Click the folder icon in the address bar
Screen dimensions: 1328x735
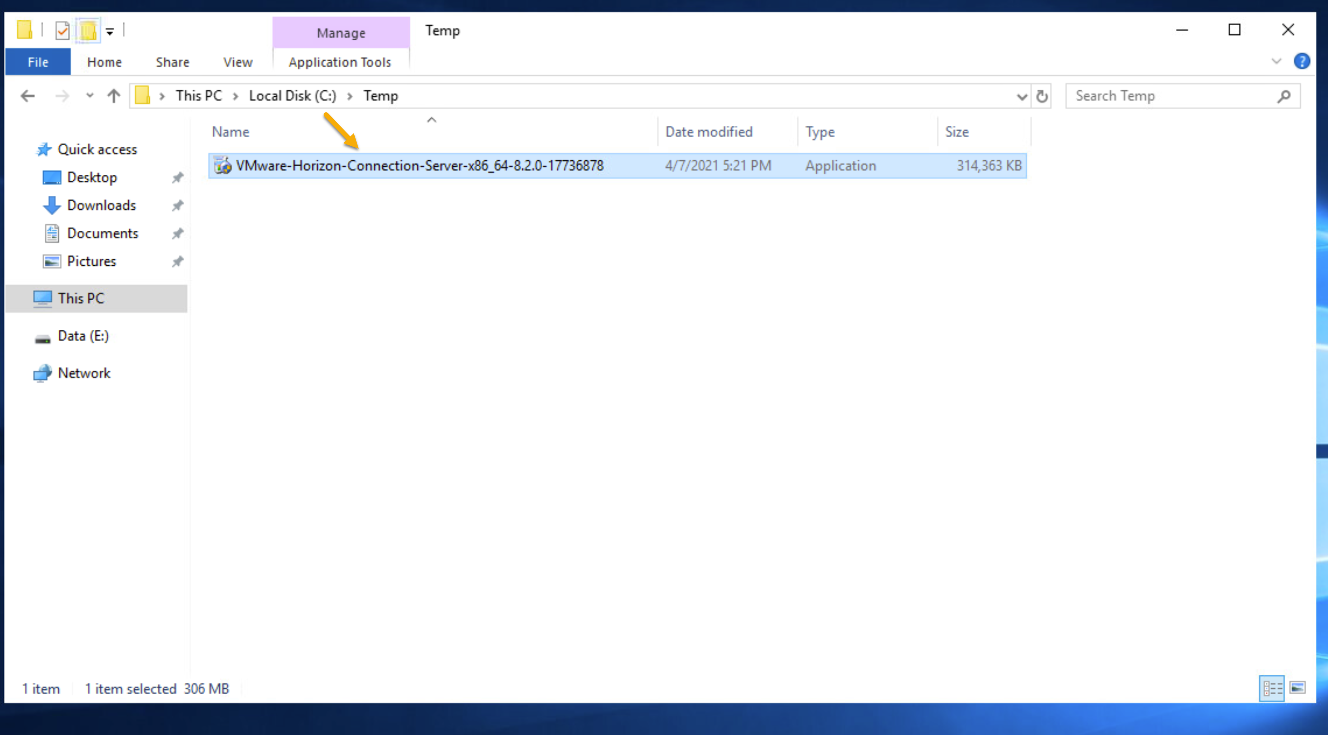[142, 95]
